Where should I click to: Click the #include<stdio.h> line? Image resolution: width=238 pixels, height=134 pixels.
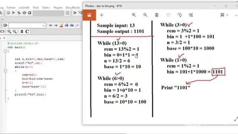tap(23, 43)
